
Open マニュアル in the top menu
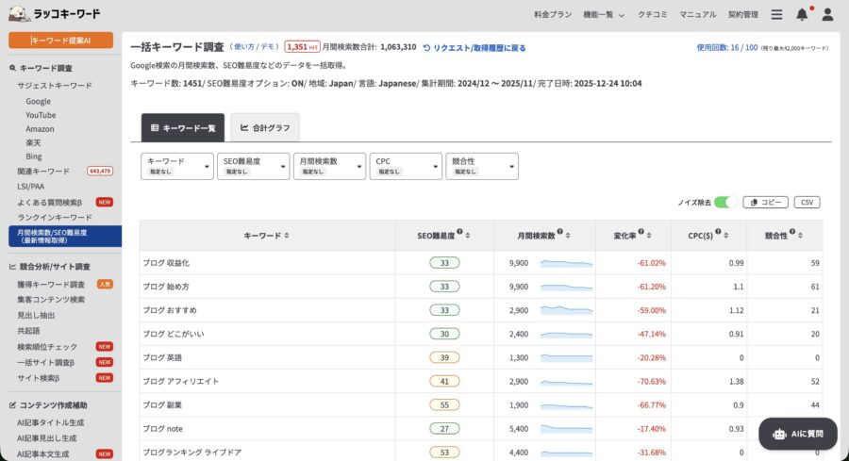698,14
